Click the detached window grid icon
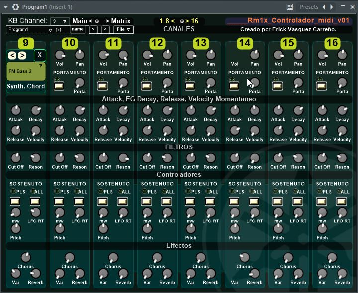 coord(290,7)
